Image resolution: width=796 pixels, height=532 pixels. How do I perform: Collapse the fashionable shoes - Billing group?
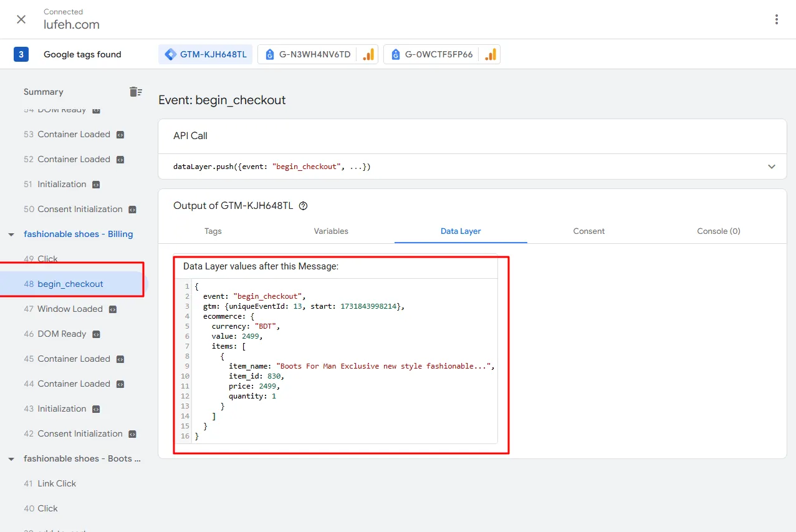pos(11,235)
